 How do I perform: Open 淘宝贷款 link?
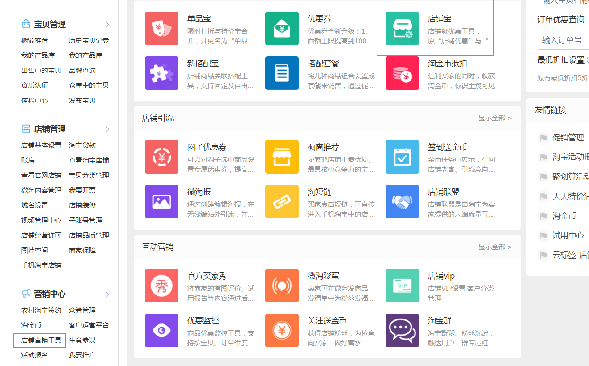[x=82, y=145]
